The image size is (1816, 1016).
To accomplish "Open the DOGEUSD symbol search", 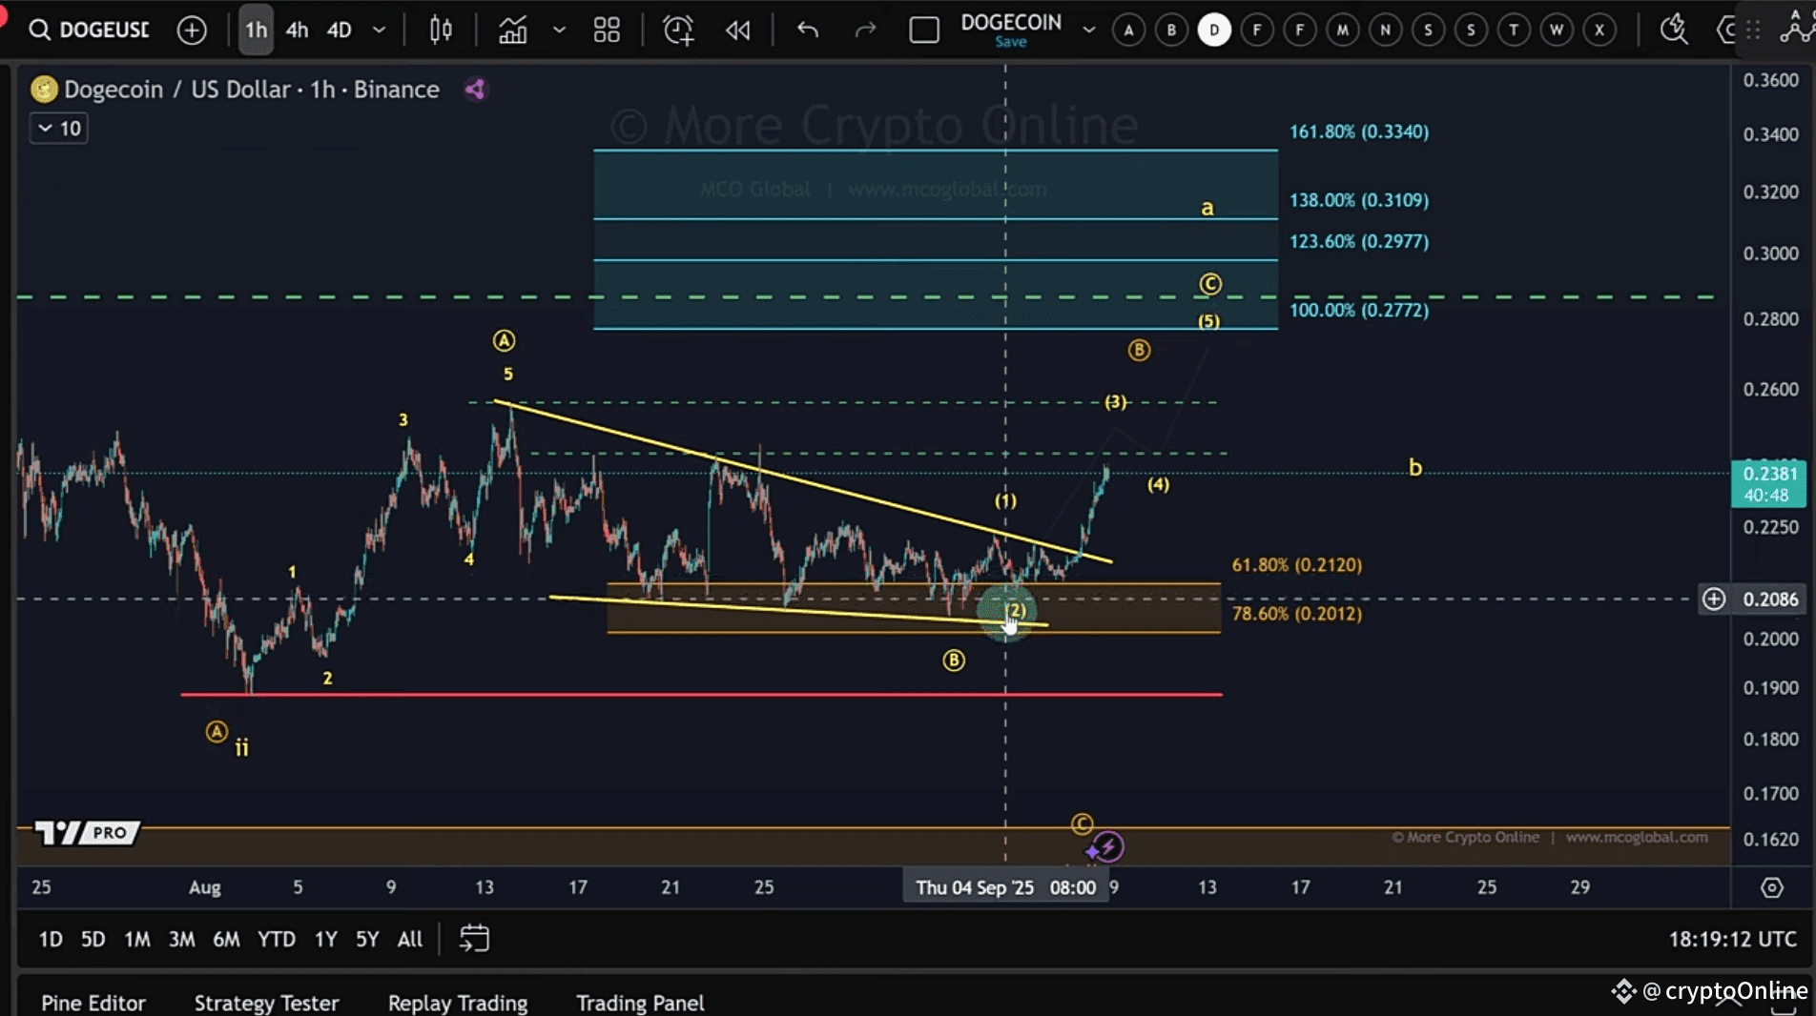I will tap(89, 30).
